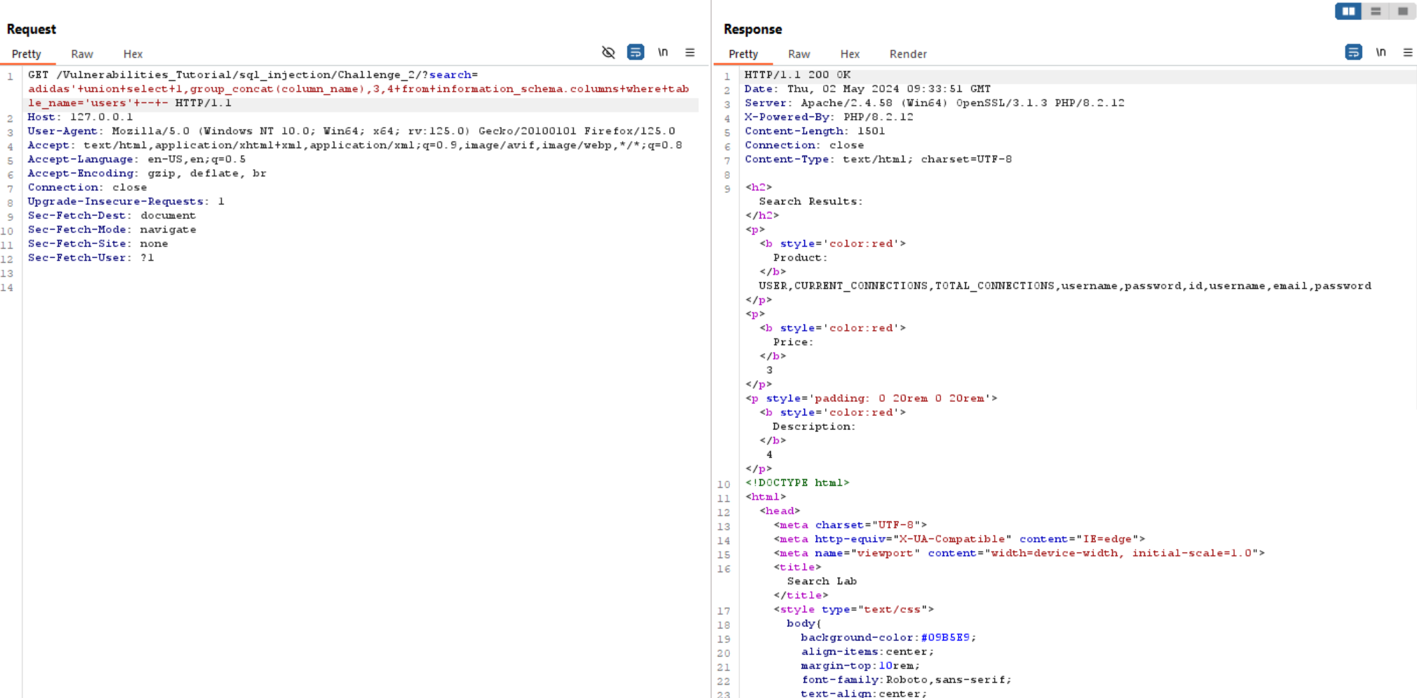Click the Connection: close request header

coord(87,187)
